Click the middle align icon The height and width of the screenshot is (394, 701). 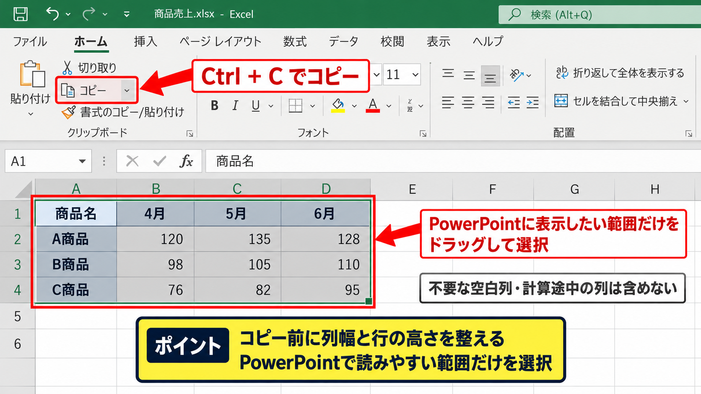pyautogui.click(x=469, y=75)
